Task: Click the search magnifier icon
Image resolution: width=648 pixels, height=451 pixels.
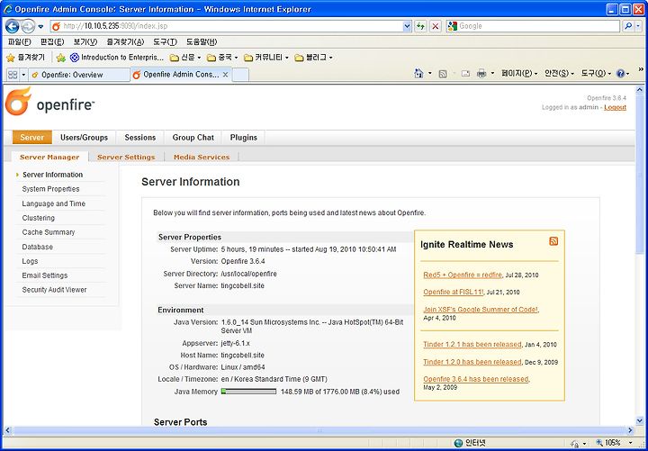Action: pyautogui.click(x=628, y=26)
